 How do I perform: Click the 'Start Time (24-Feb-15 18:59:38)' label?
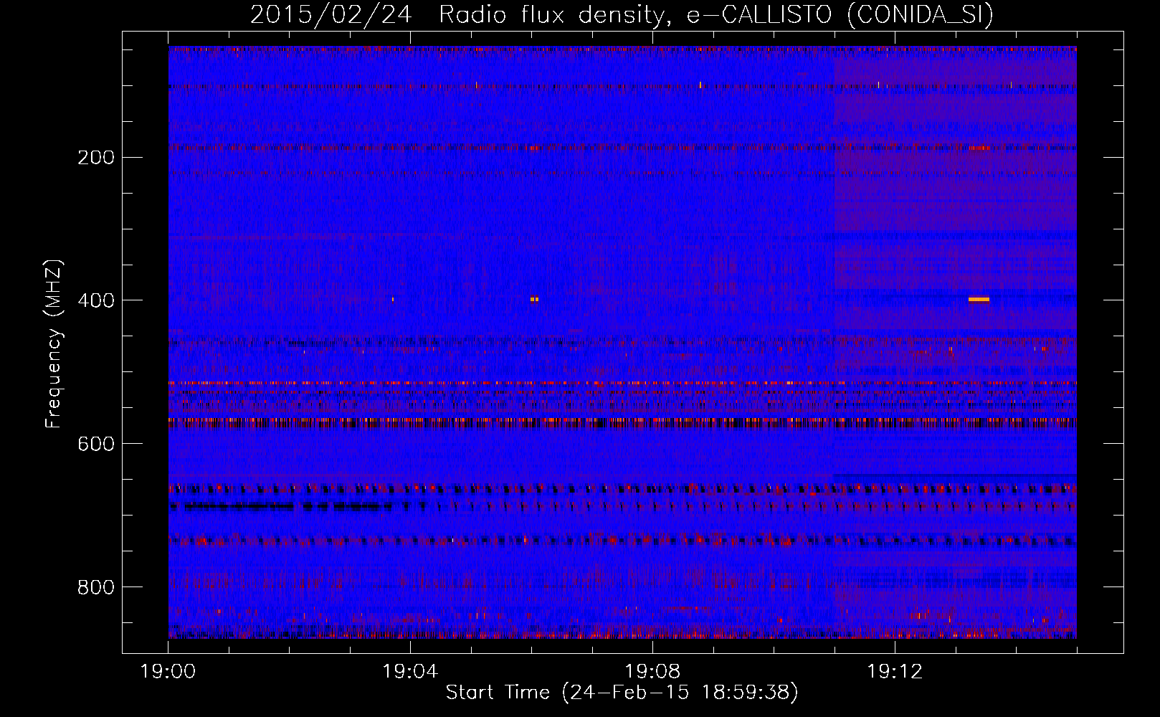pos(622,693)
